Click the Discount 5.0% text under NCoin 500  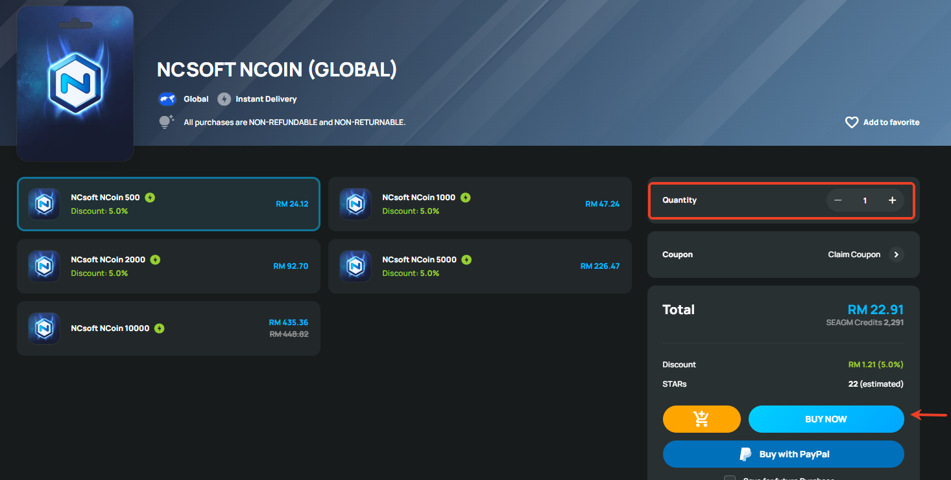coord(99,211)
